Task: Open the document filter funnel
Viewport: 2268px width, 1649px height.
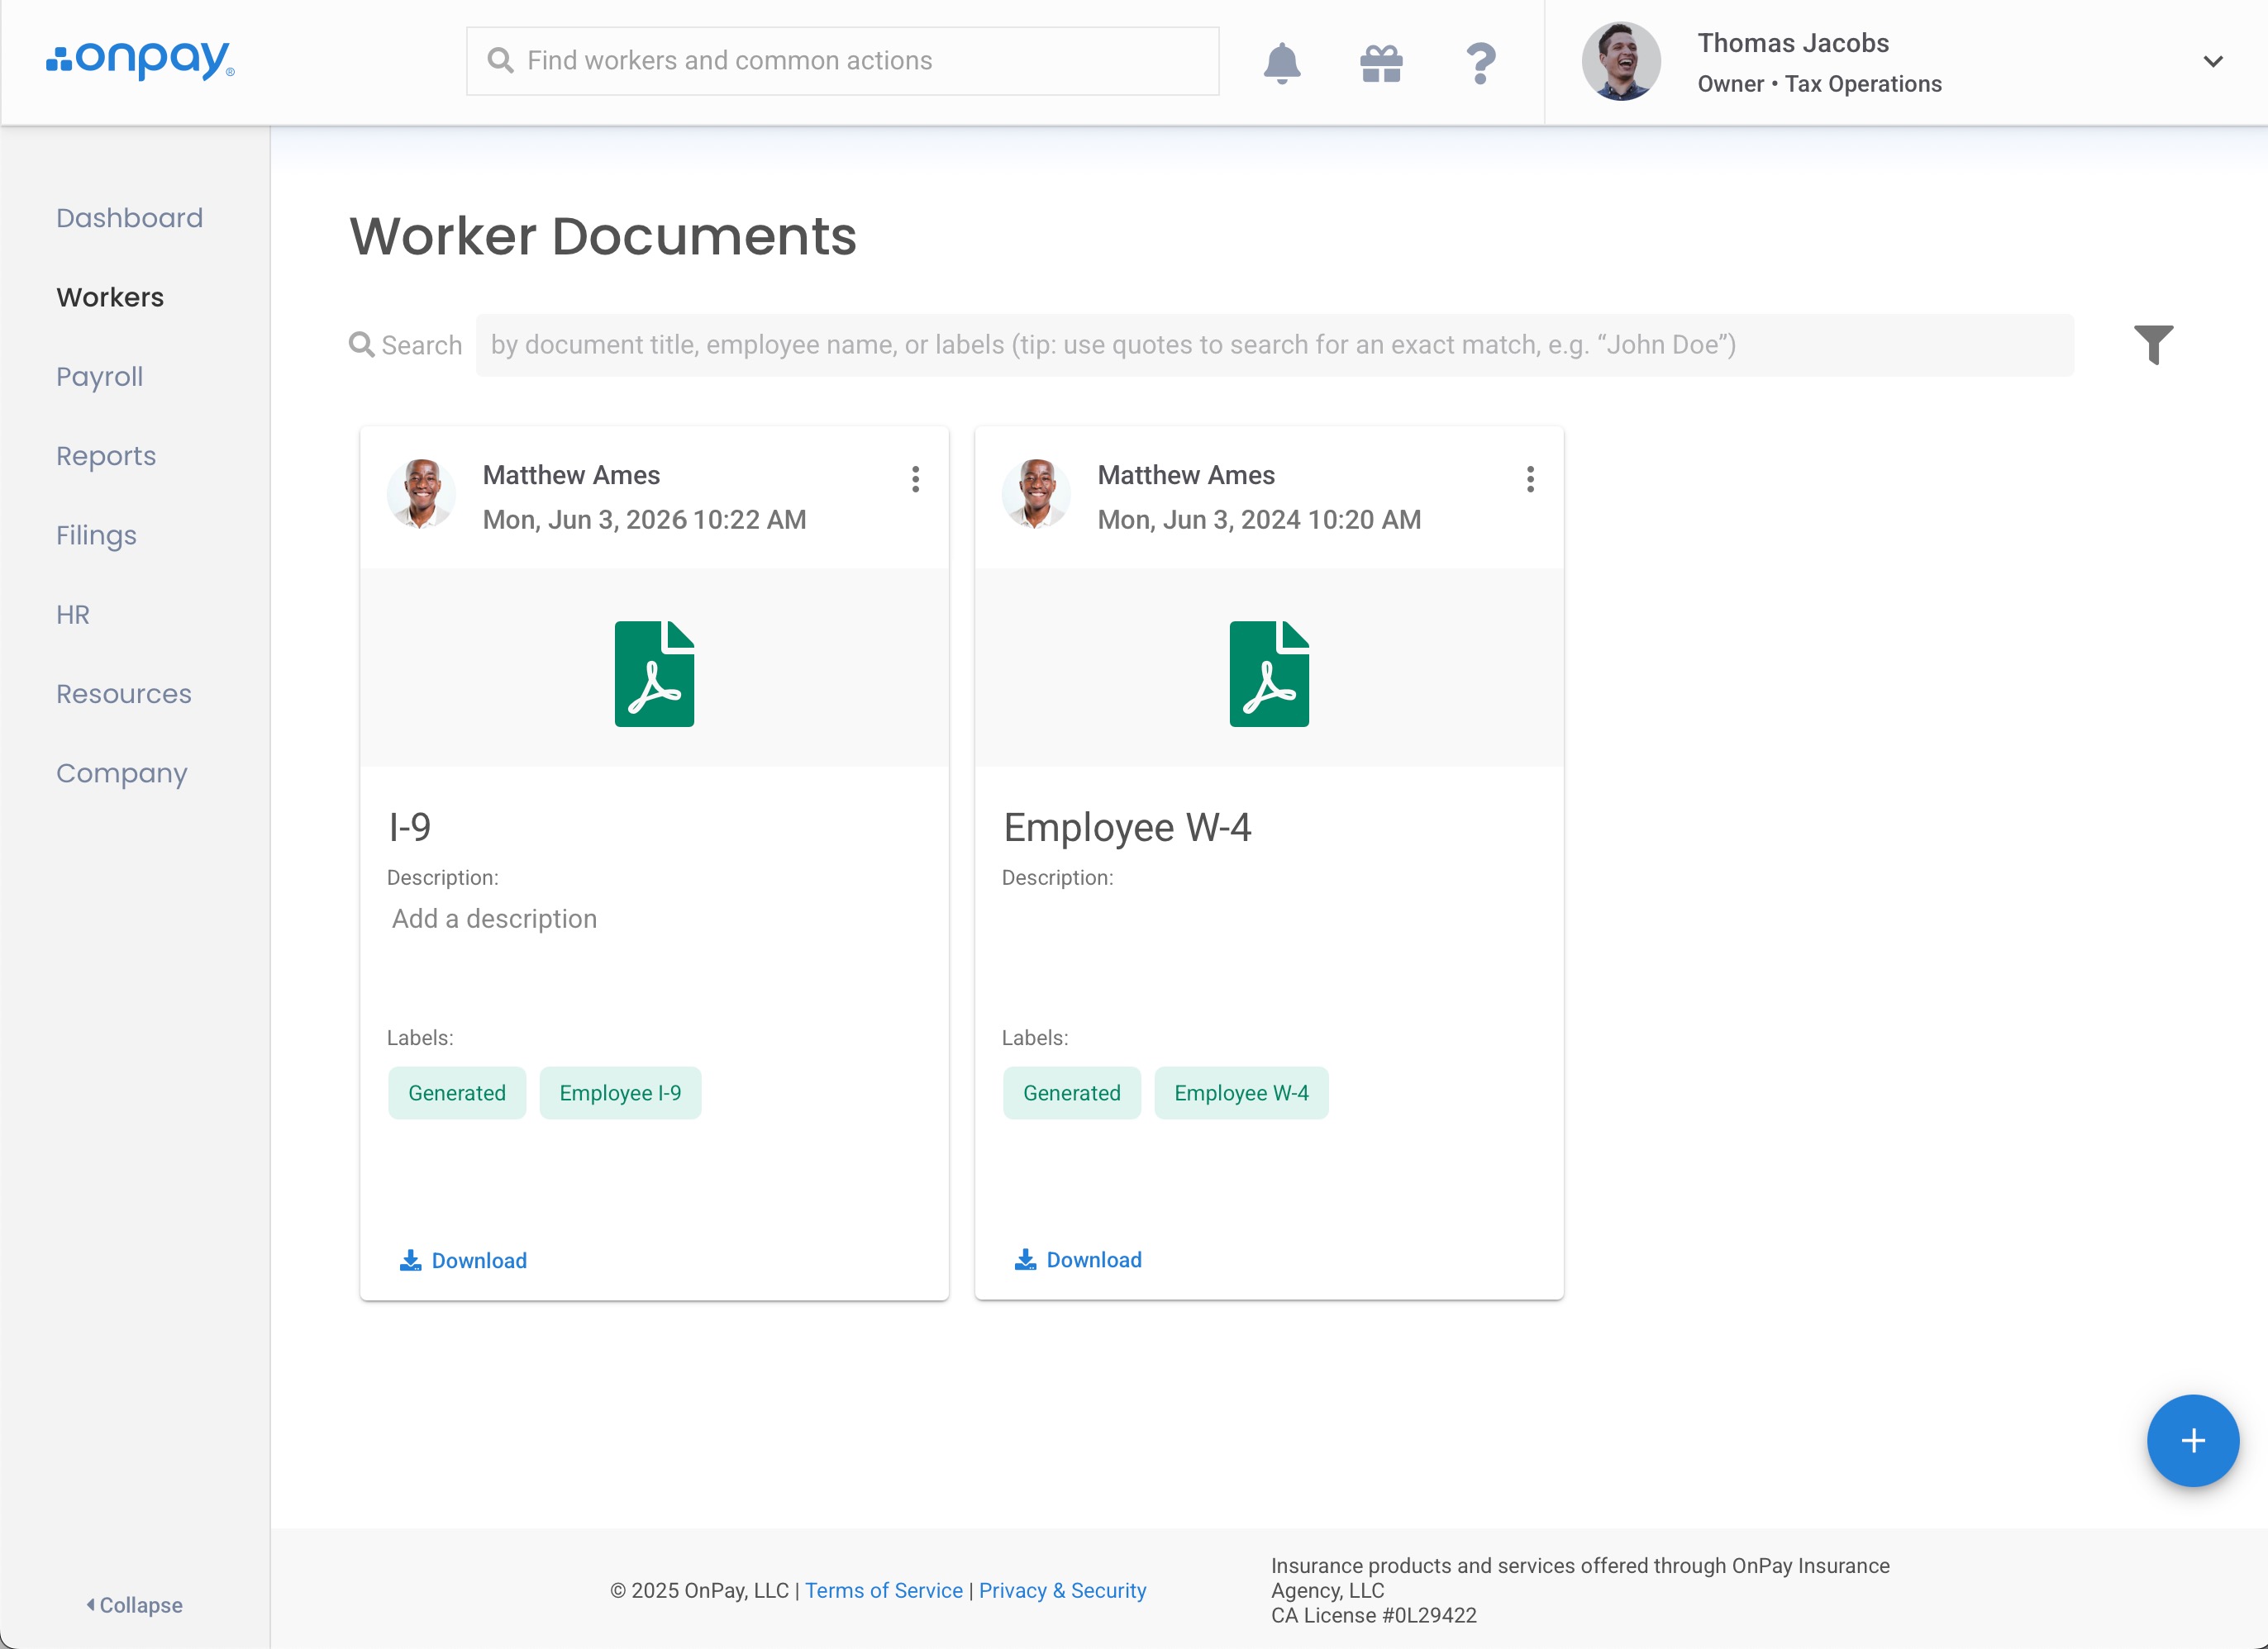Action: pos(2153,345)
